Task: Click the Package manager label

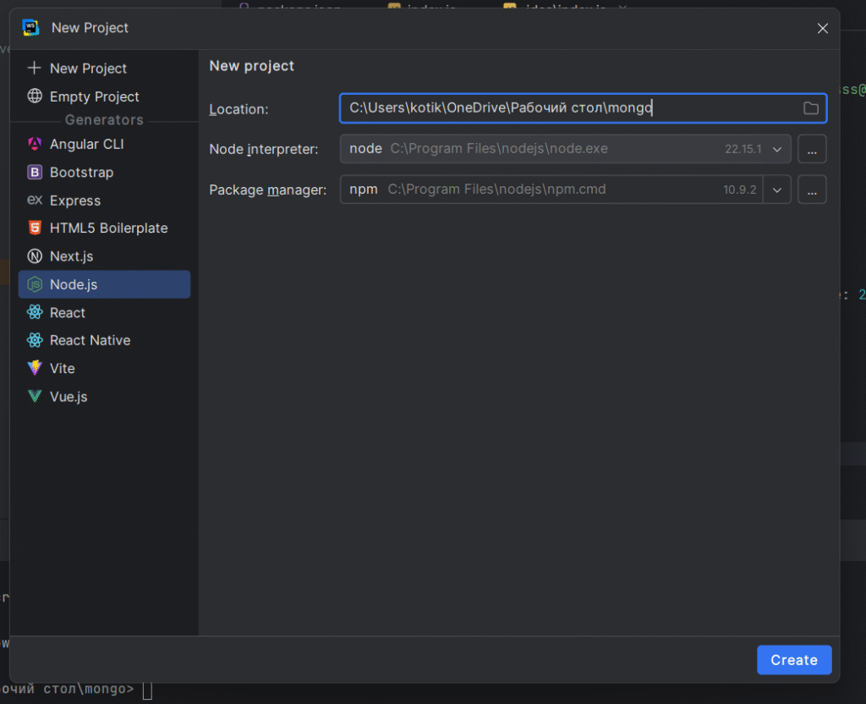Action: tap(268, 190)
